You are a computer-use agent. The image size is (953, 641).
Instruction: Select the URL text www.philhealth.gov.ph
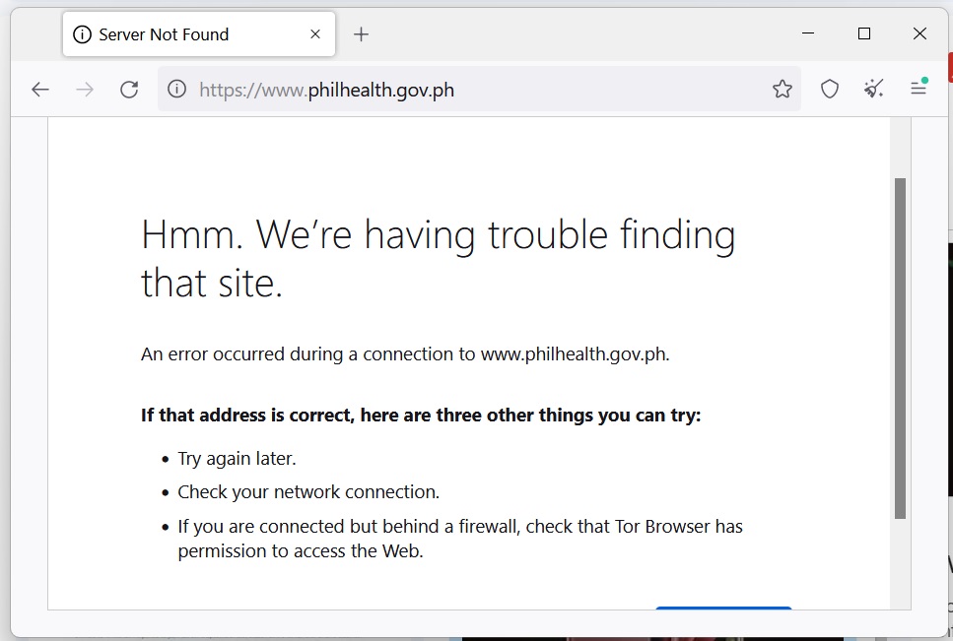(x=326, y=89)
